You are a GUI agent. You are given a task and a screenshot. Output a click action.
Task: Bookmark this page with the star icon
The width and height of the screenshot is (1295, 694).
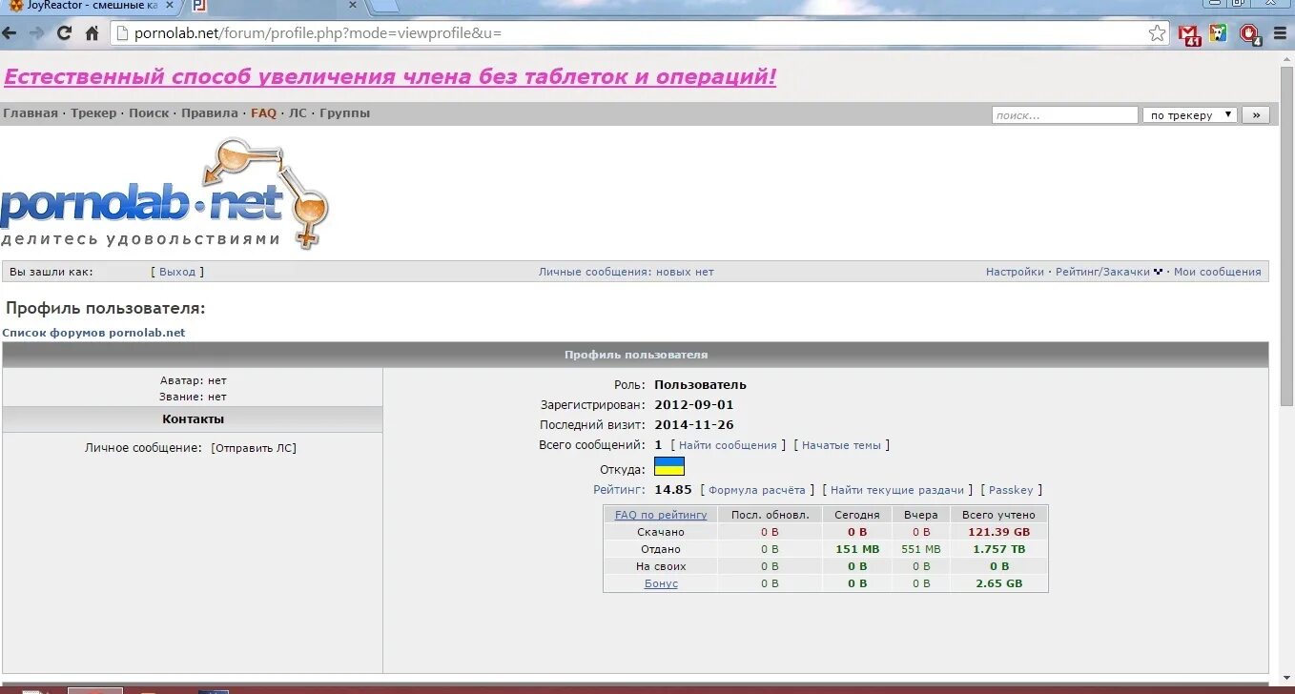click(x=1157, y=33)
